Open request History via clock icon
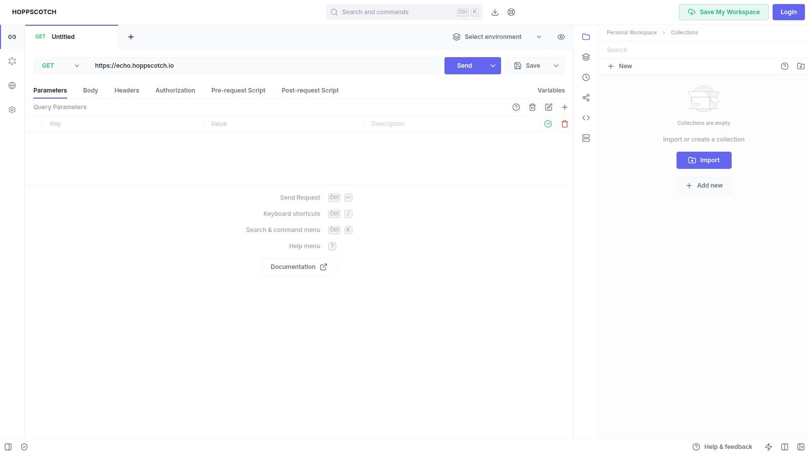Image resolution: width=809 pixels, height=455 pixels. click(586, 77)
